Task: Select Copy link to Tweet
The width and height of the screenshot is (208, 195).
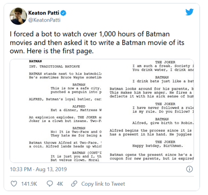Action: coord(103,184)
